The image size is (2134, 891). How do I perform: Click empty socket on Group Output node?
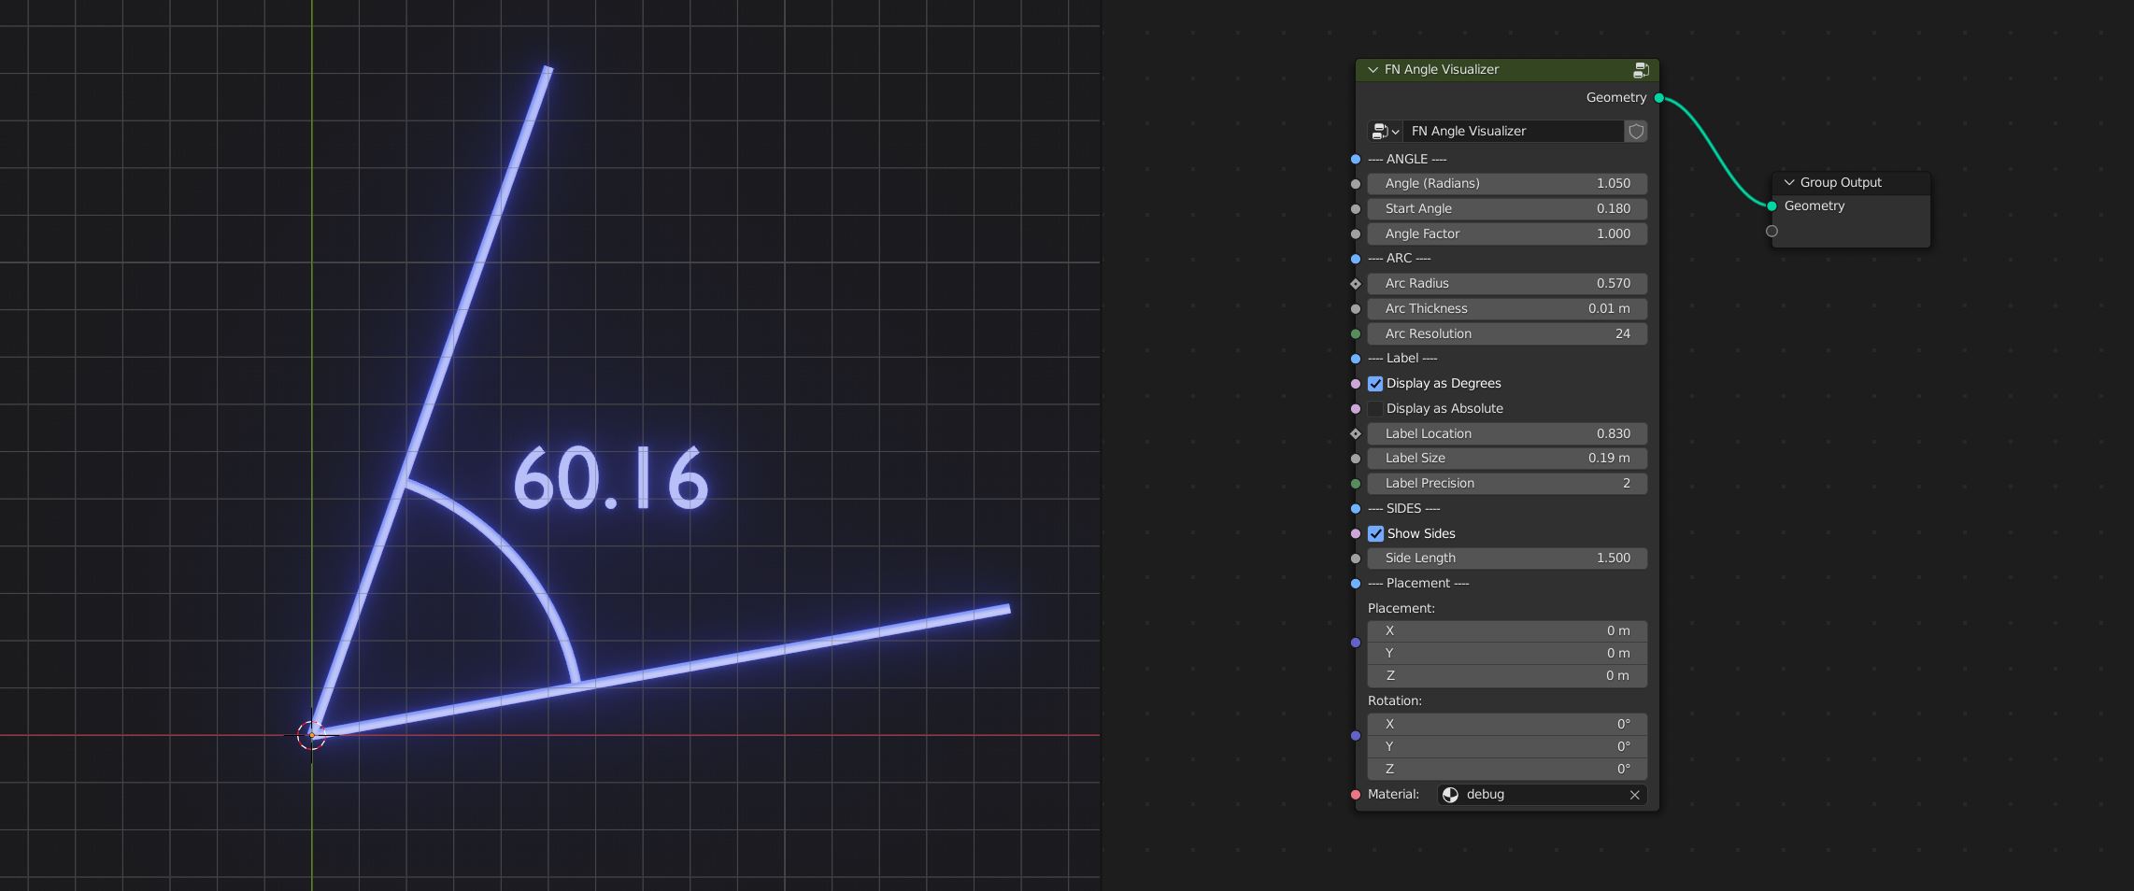click(1771, 232)
